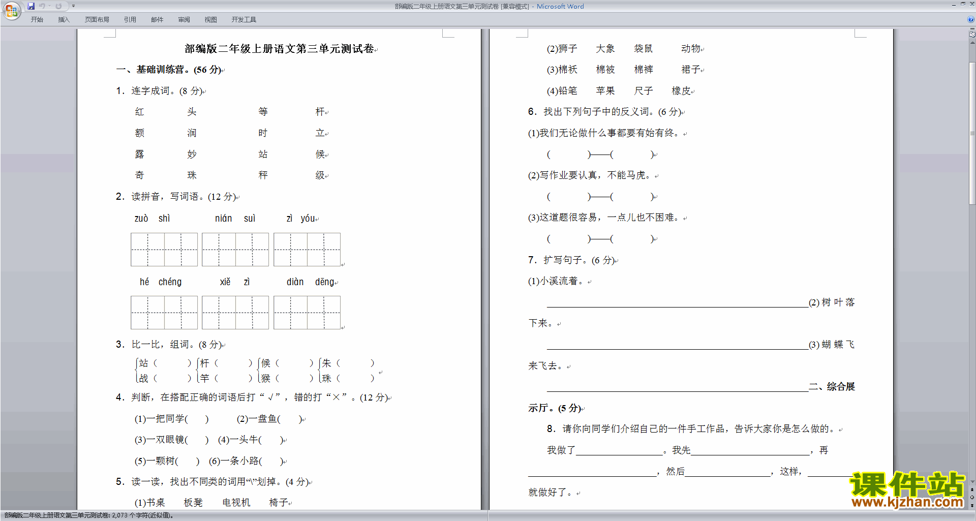Click the character 秤 in question 1
The height and width of the screenshot is (521, 976).
coord(263,175)
